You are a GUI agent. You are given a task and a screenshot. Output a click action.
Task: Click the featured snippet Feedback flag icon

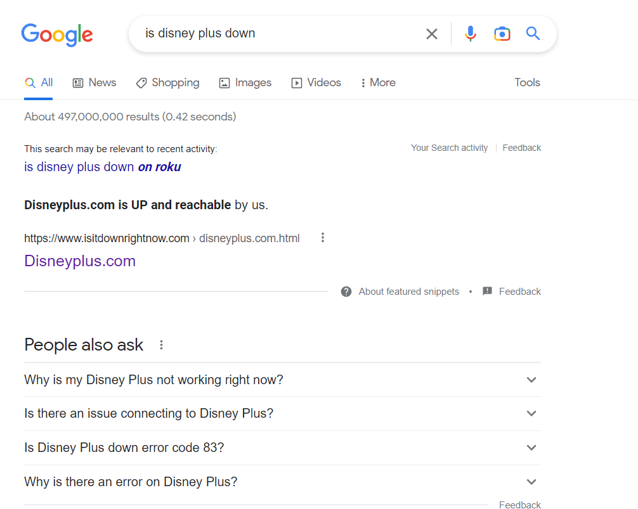pyautogui.click(x=487, y=291)
